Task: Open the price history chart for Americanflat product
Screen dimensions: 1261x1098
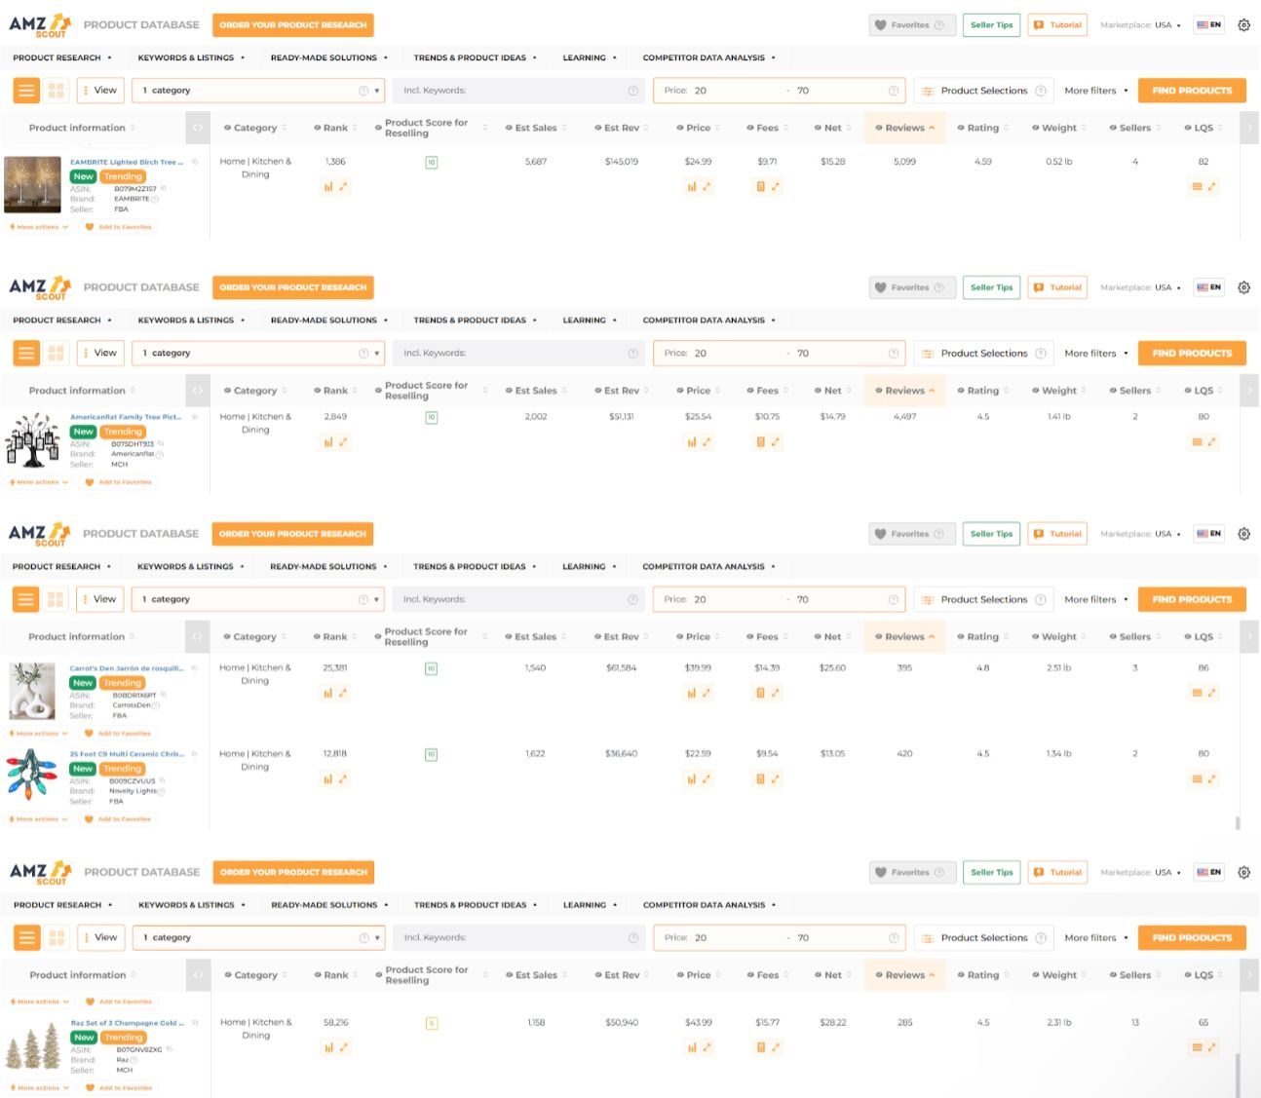Action: 689,441
